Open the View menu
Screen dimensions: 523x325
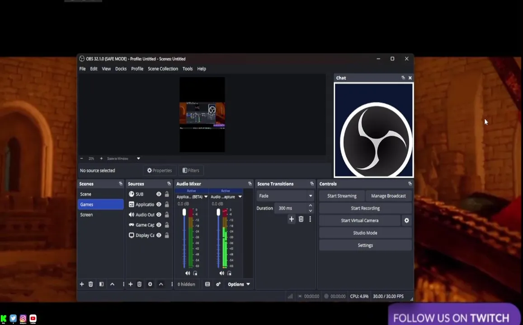[x=106, y=69]
